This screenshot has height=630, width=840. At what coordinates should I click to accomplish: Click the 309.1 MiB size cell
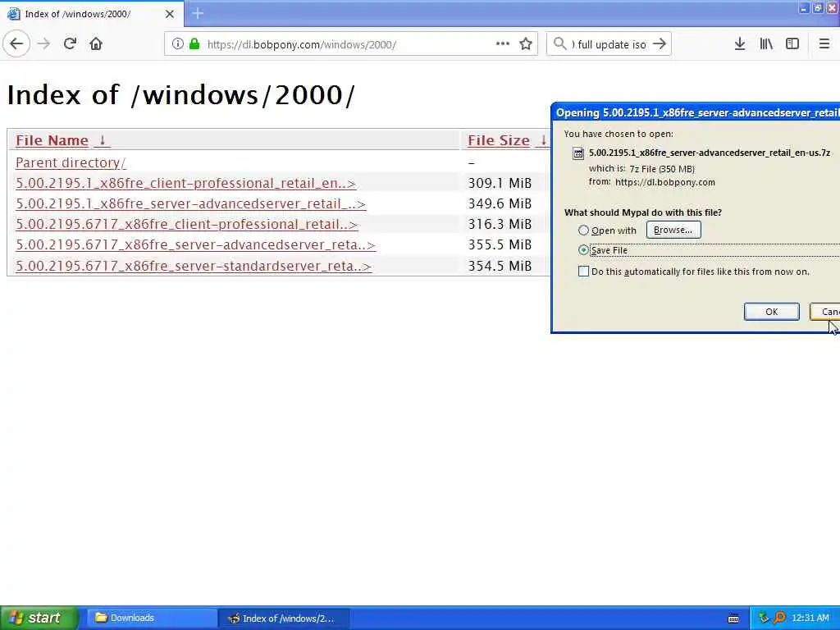(x=500, y=183)
